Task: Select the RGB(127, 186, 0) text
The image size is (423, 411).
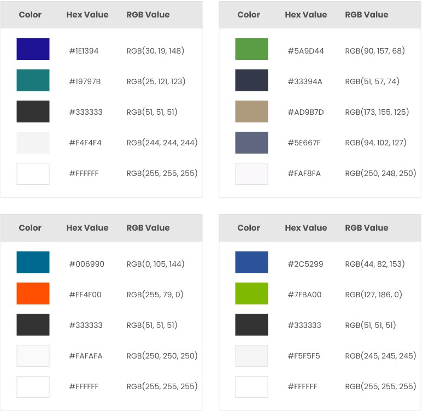Action: click(373, 295)
